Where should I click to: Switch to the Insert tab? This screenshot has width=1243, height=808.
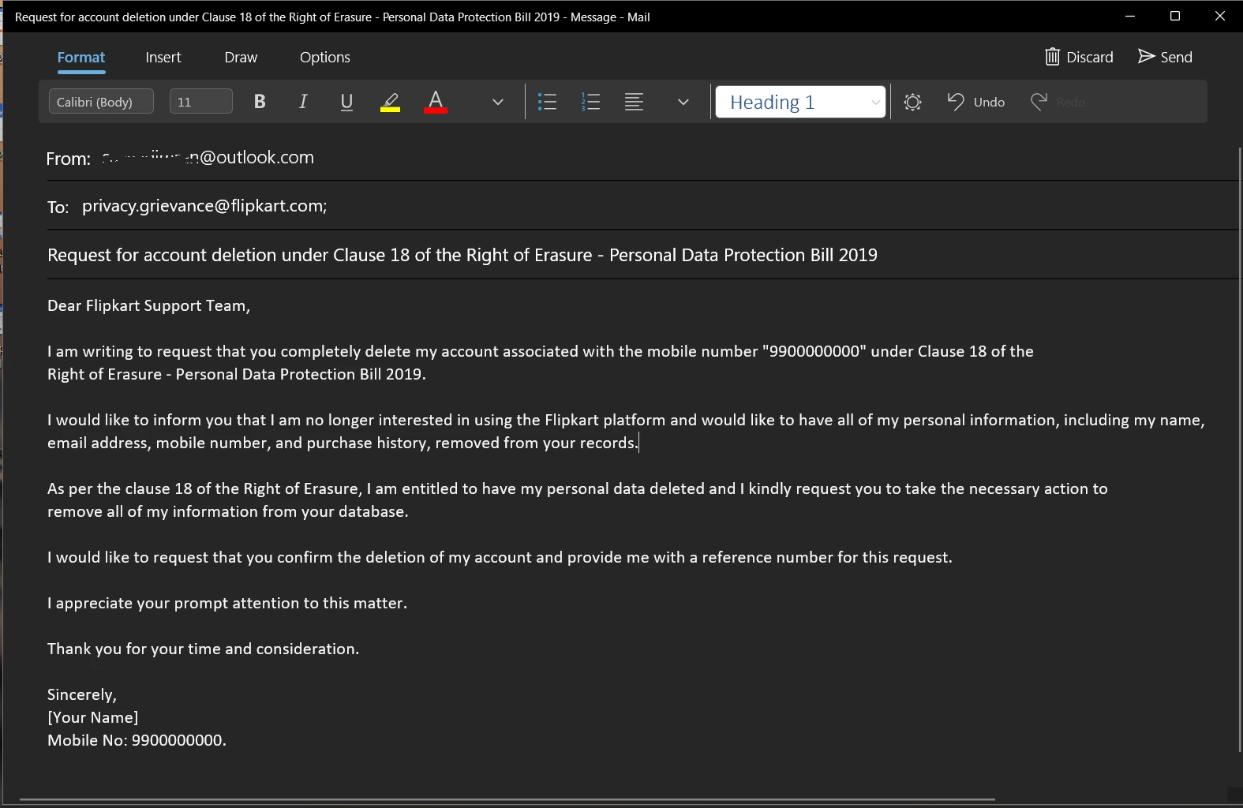(x=163, y=57)
